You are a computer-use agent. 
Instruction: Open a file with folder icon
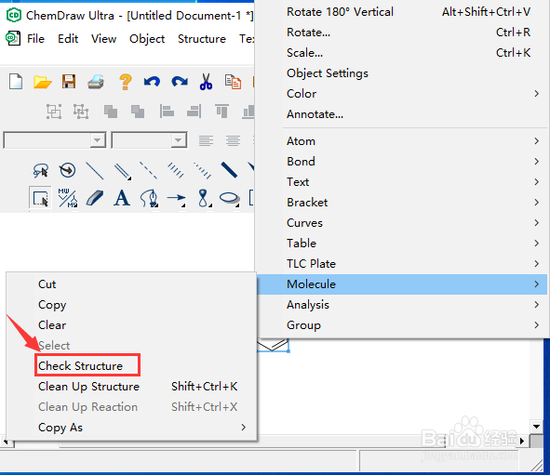[43, 82]
